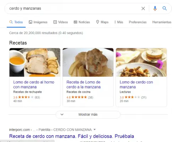Expand the Más options menu
The height and width of the screenshot is (142, 172).
(x=119, y=22)
